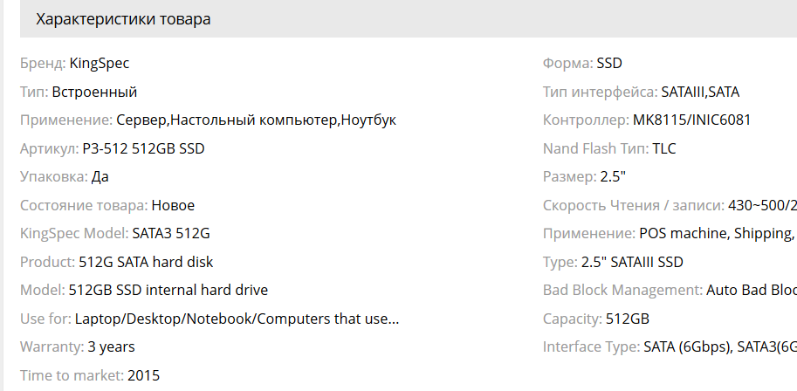Select the Артикул P3-512 512GB SSD text
Image resolution: width=797 pixels, height=391 pixels.
143,148
